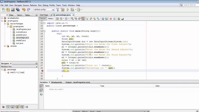Open the Refactor menu
This screenshot has width=199, height=112.
[33, 5]
